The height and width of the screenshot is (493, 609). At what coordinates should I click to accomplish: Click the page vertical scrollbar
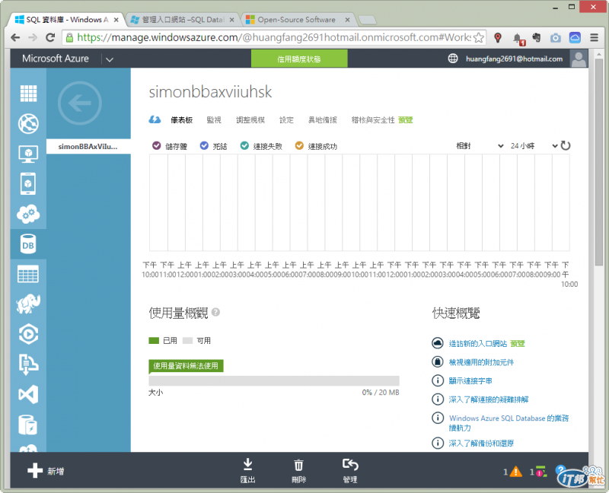pyautogui.click(x=598, y=162)
